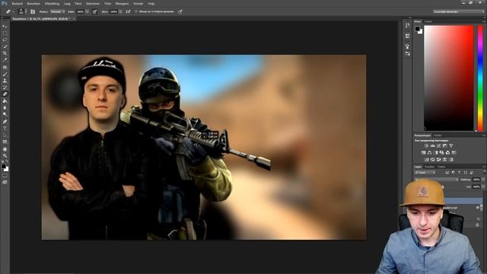Viewport: 487px width, 274px height.
Task: Select the Zoom tool
Action: (x=5, y=156)
